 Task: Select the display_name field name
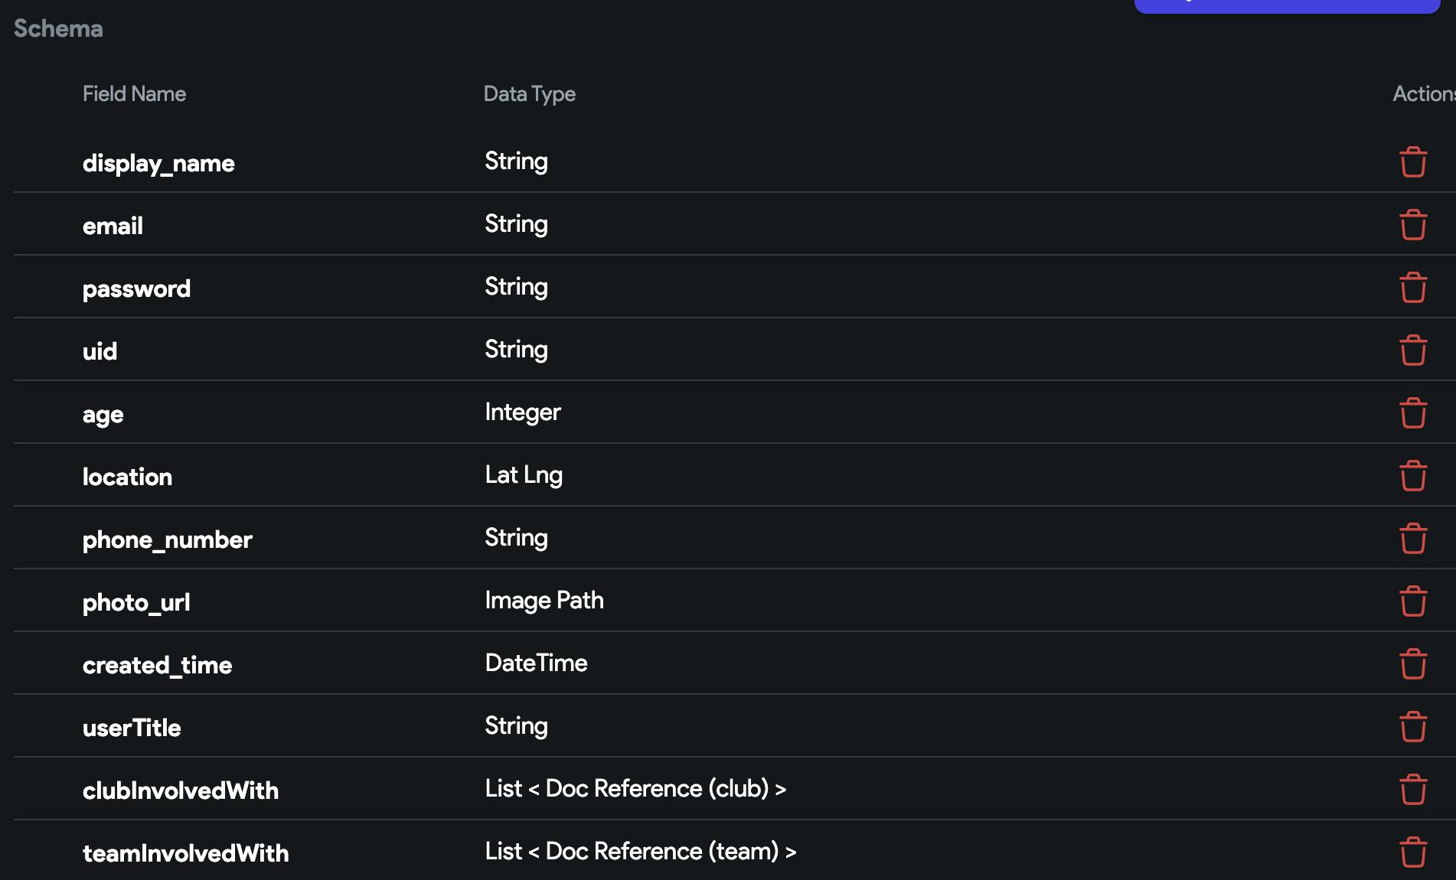coord(158,163)
